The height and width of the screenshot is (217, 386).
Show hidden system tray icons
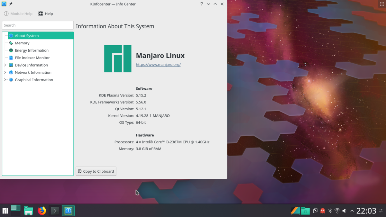click(x=352, y=211)
